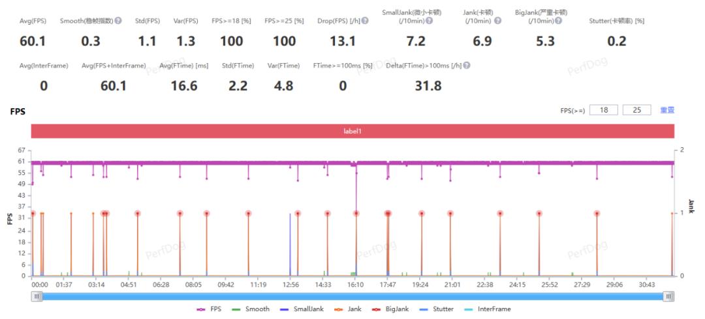Image resolution: width=705 pixels, height=319 pixels.
Task: Click the help icon after Delta(FTime)>100ms
Action: [x=467, y=66]
